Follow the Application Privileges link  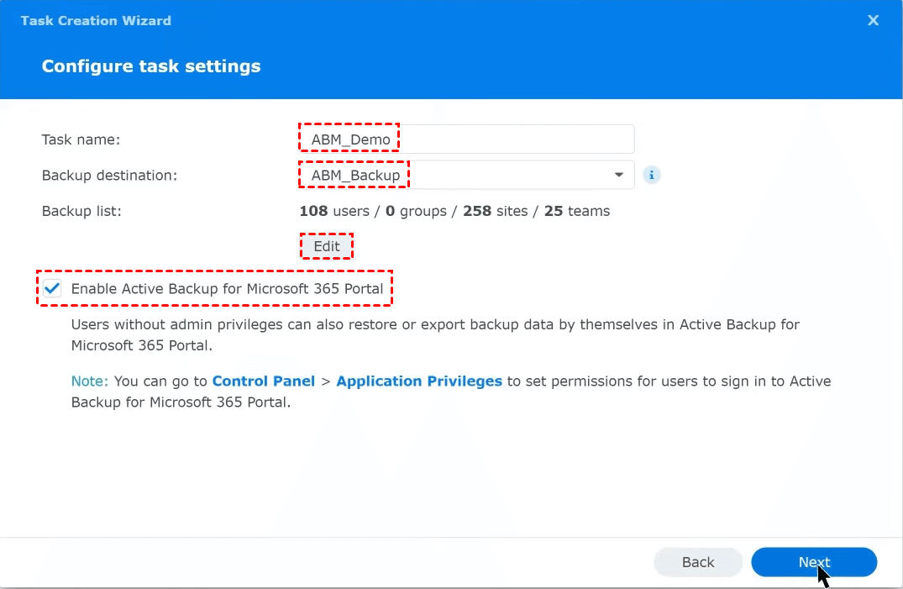tap(418, 381)
